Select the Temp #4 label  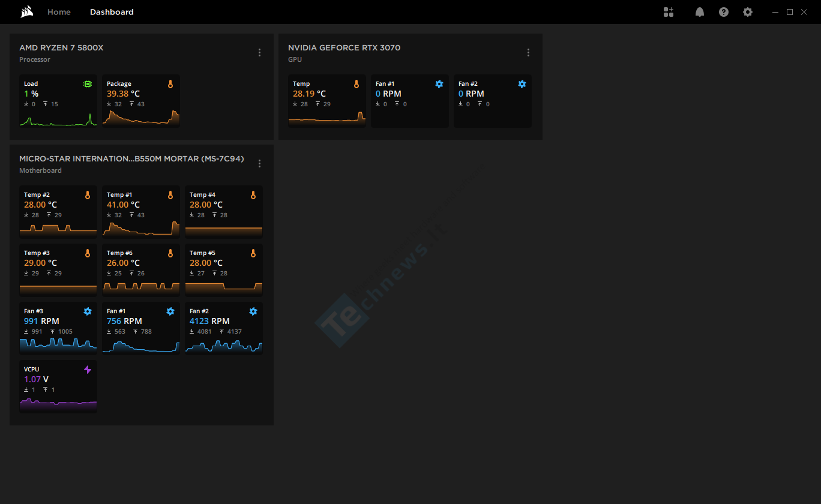(202, 195)
